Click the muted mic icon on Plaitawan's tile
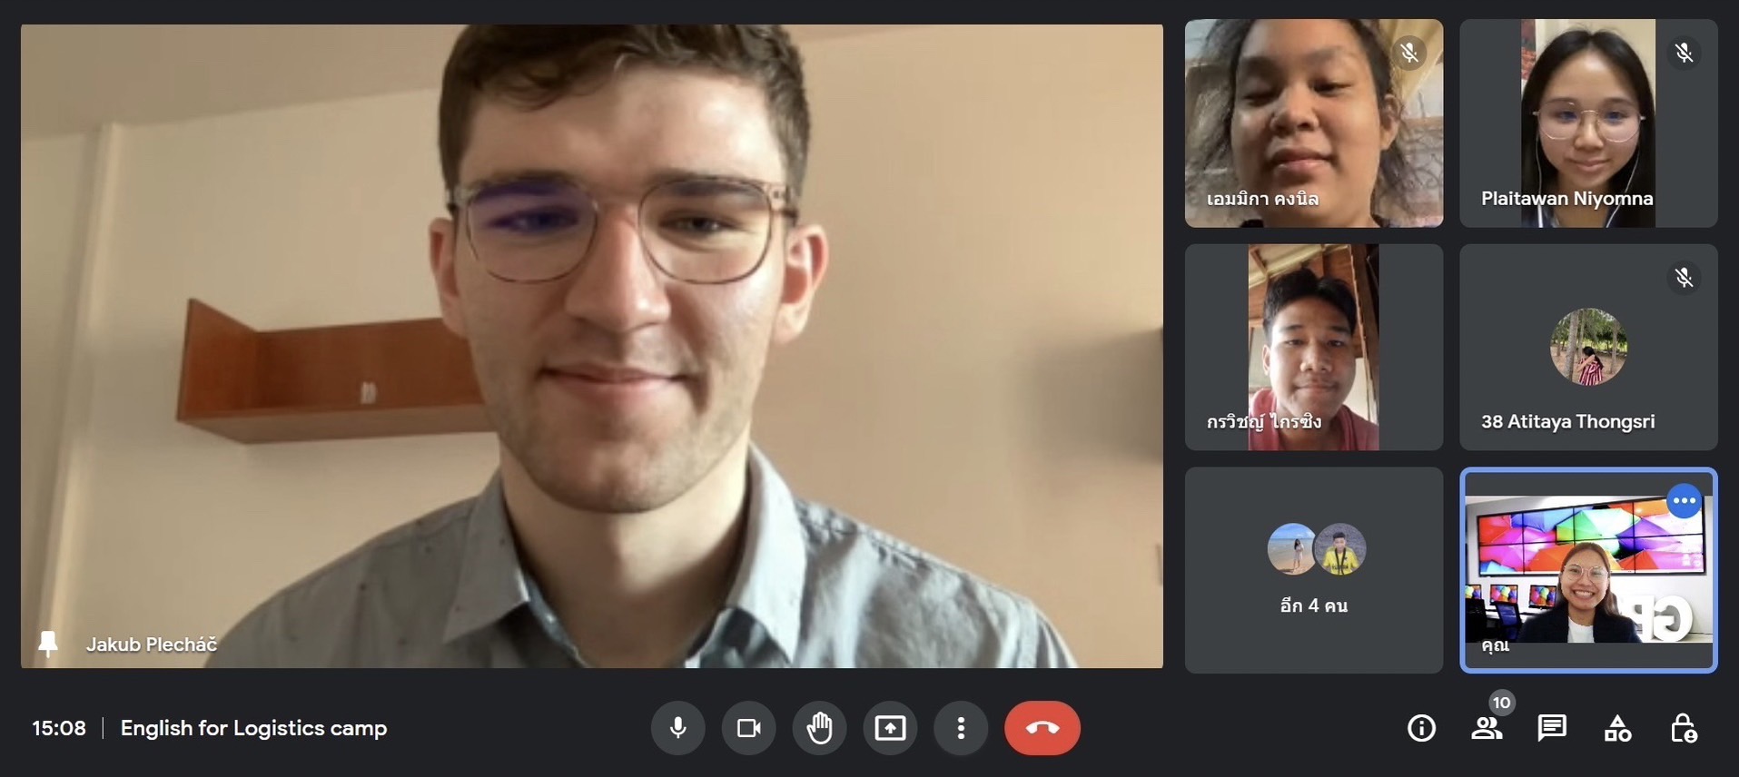Screen dimensions: 1739x777 (1684, 54)
